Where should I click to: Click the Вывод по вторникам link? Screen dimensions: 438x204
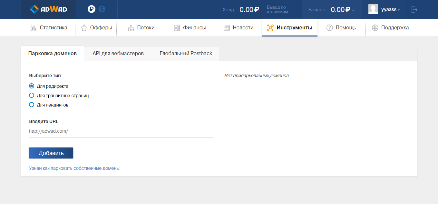(277, 9)
